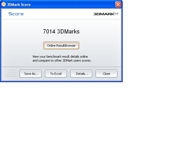Close the 3DMark Score window with X

[x=118, y=4]
